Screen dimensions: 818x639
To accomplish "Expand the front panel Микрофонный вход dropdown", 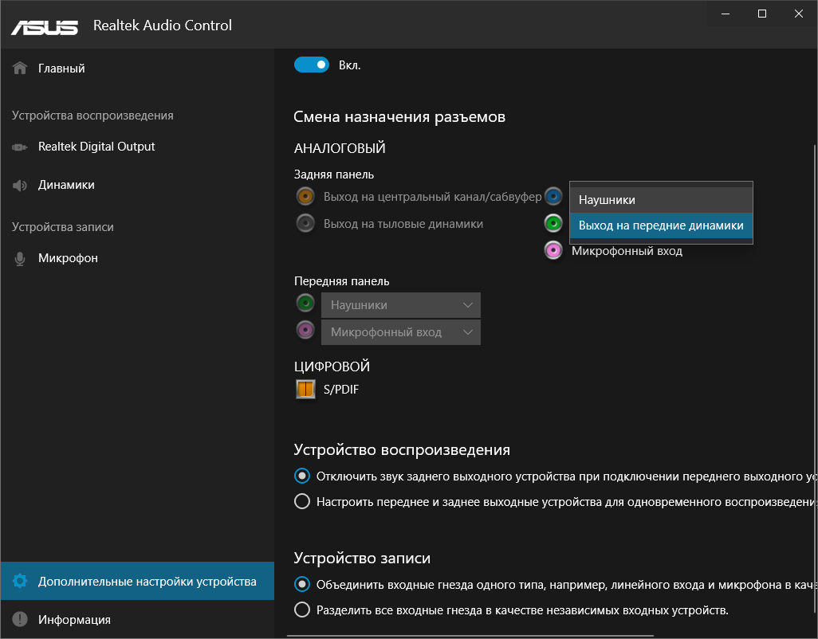I will (401, 332).
